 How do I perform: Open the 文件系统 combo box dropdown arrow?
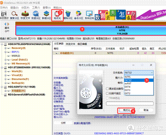(x=152, y=73)
